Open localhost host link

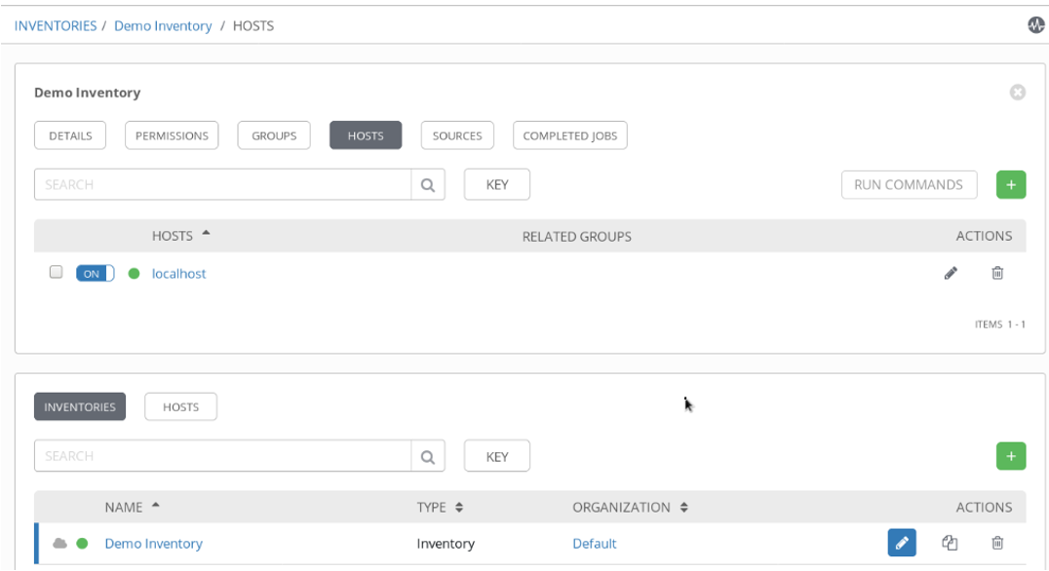pos(178,274)
